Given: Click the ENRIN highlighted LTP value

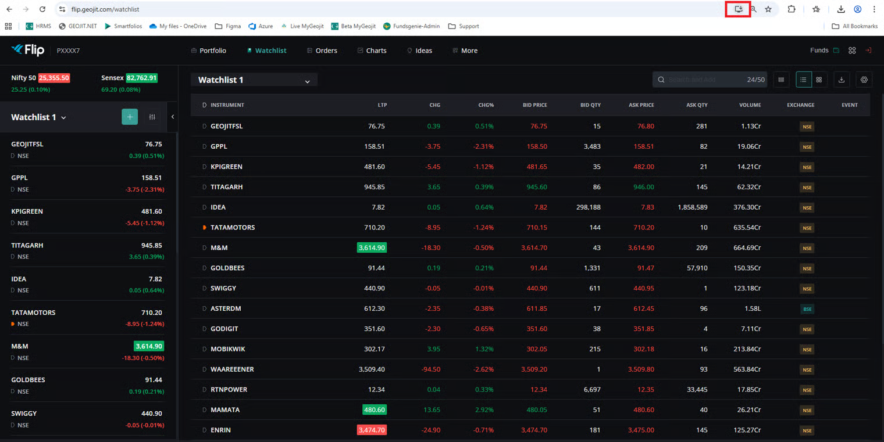Looking at the screenshot, I should pyautogui.click(x=372, y=430).
